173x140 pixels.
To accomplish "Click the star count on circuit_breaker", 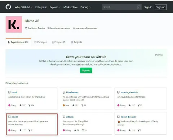I will point(132,130).
